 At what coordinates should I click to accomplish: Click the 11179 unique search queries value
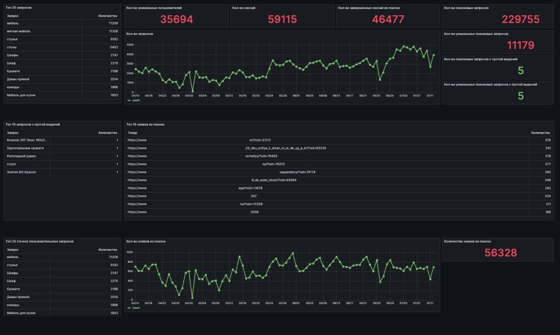tap(520, 45)
